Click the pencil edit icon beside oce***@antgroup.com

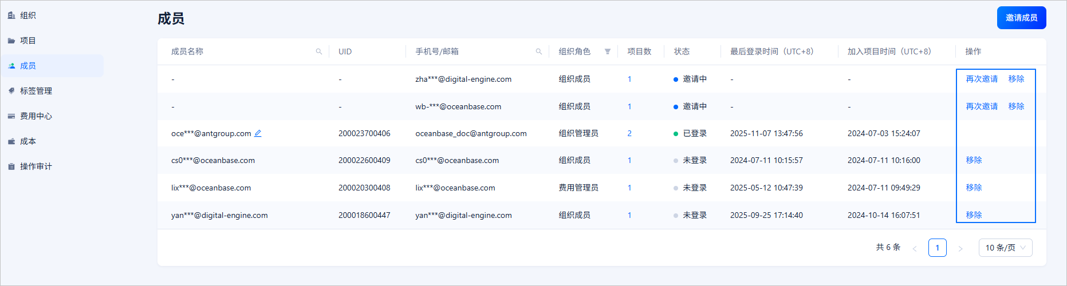click(x=258, y=133)
